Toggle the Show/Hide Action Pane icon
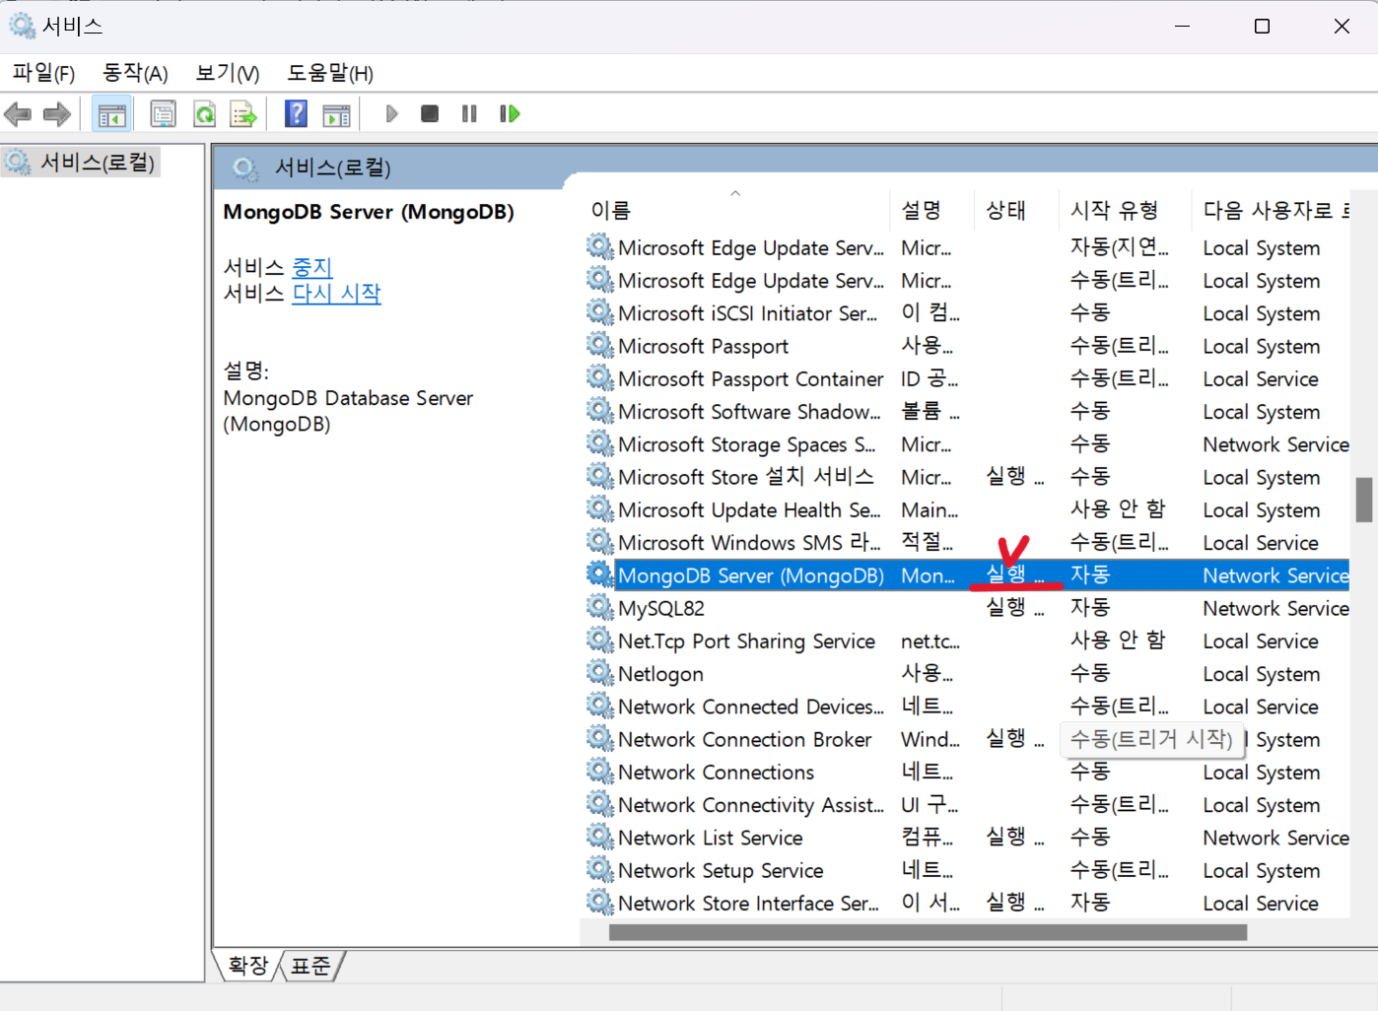Viewport: 1378px width, 1011px height. coord(337,114)
